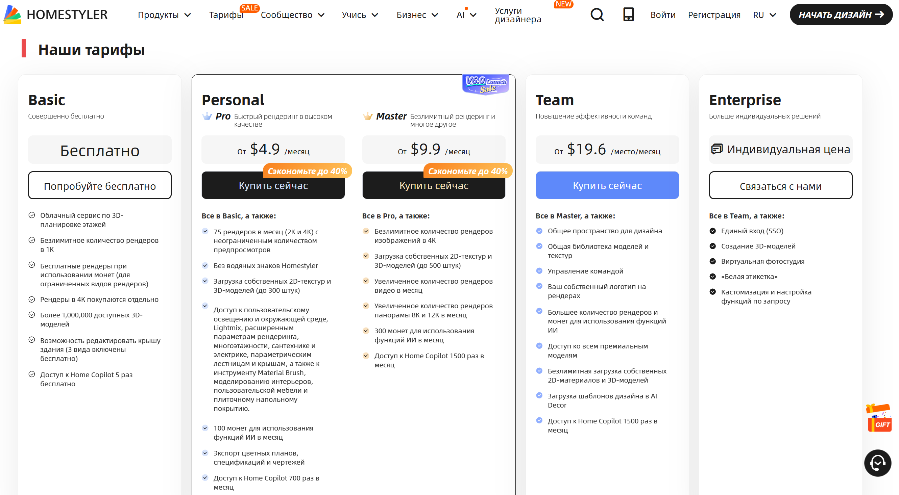Viewport: 899px width, 495px height.
Task: Click the Homestyler logo icon
Action: 13,15
